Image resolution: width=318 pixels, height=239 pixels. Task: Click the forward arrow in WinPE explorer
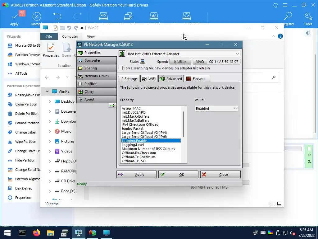(58, 77)
